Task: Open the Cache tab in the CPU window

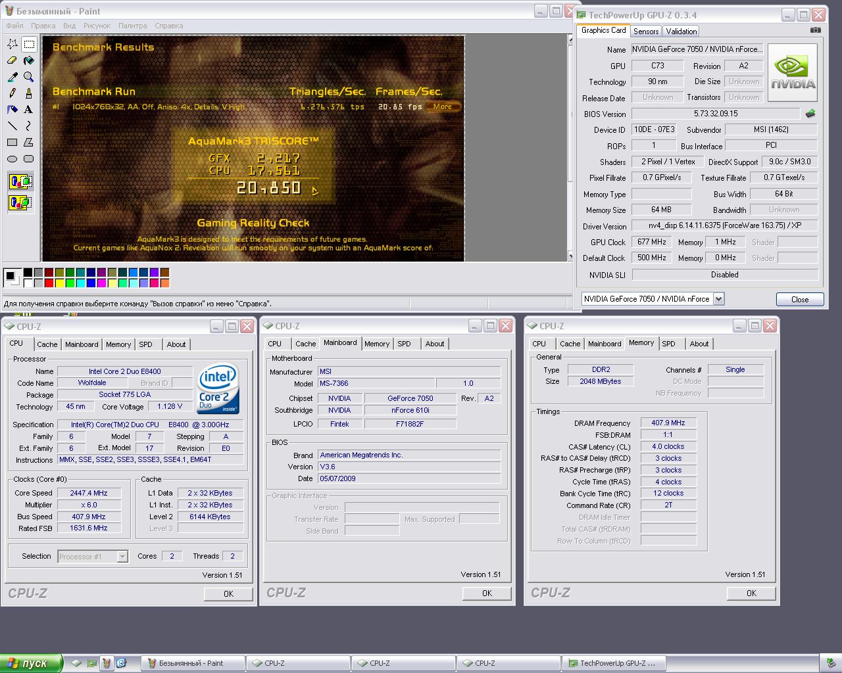Action: 47,344
